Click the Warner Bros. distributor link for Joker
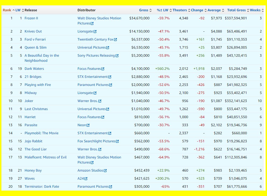267x196 pixels. pyautogui.click(x=88, y=101)
